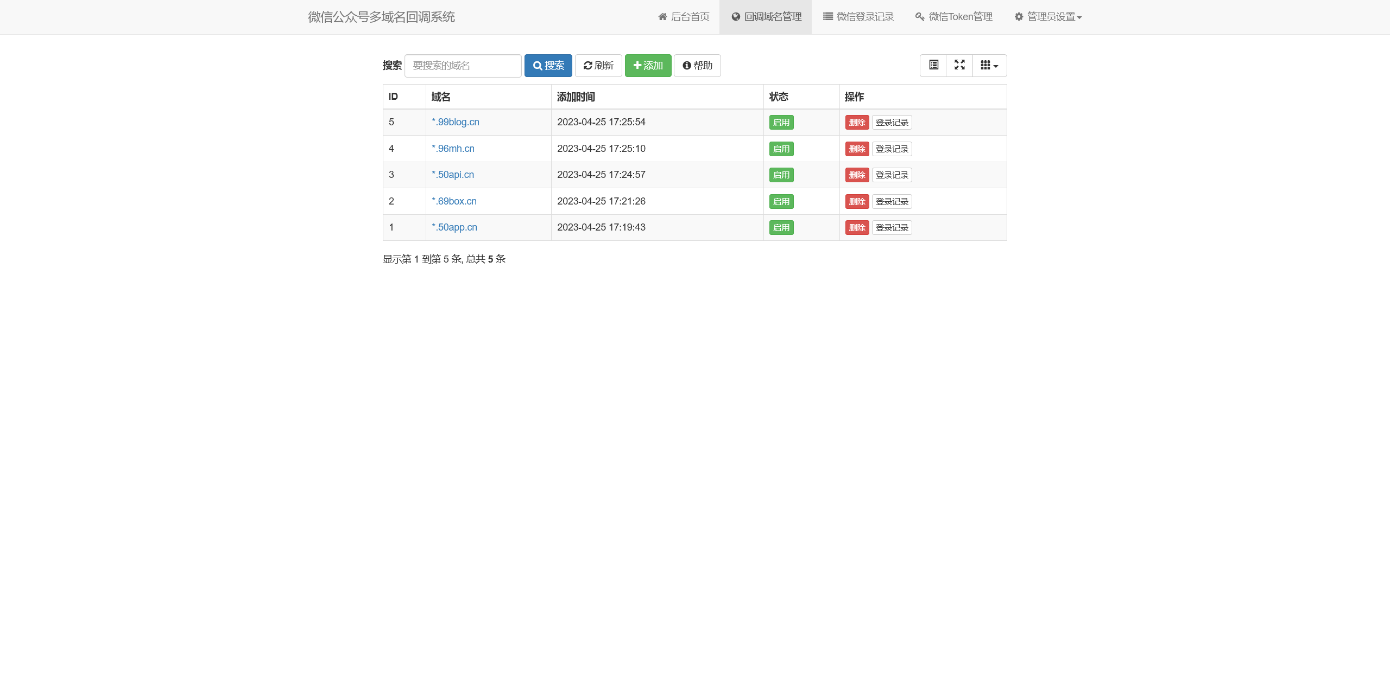Select the globe icon beside 回调域名管理
Viewport: 1390px width, 677px height.
point(735,16)
